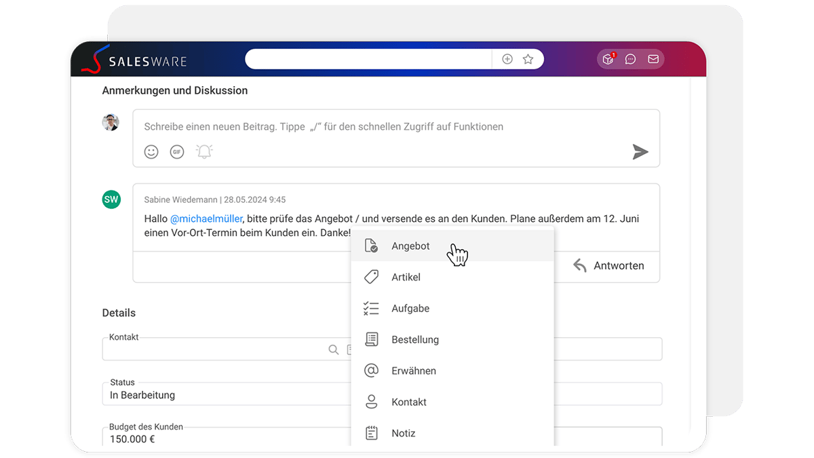Choose Bestellung in the popup menu
The height and width of the screenshot is (458, 814).
414,340
